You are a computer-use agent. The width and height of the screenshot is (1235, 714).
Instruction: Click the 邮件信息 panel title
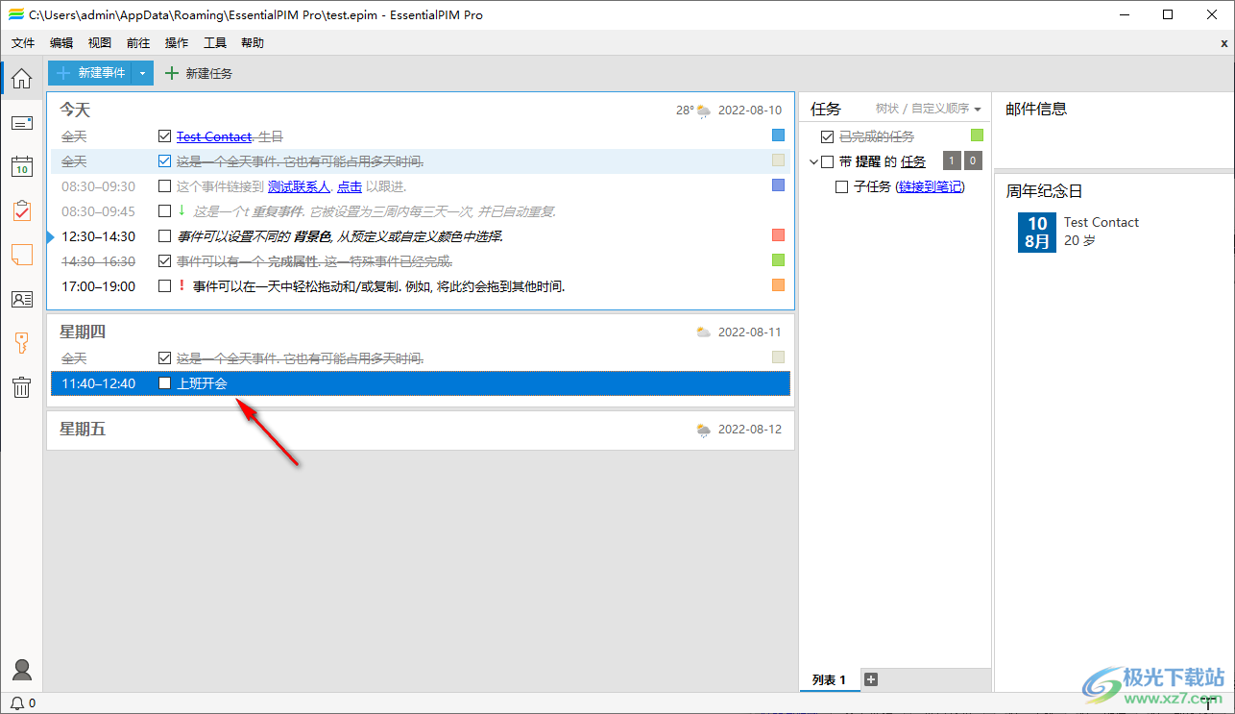1036,110
